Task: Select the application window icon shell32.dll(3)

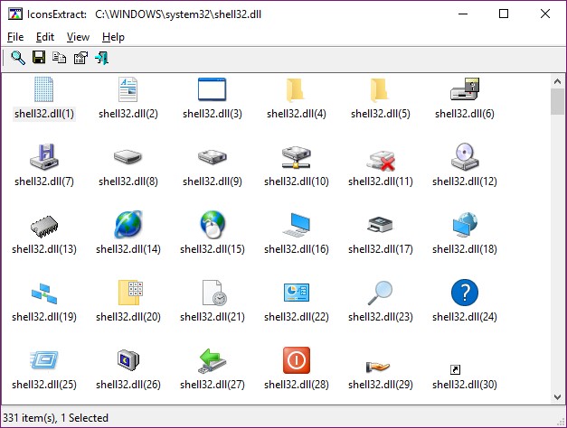Action: click(212, 89)
